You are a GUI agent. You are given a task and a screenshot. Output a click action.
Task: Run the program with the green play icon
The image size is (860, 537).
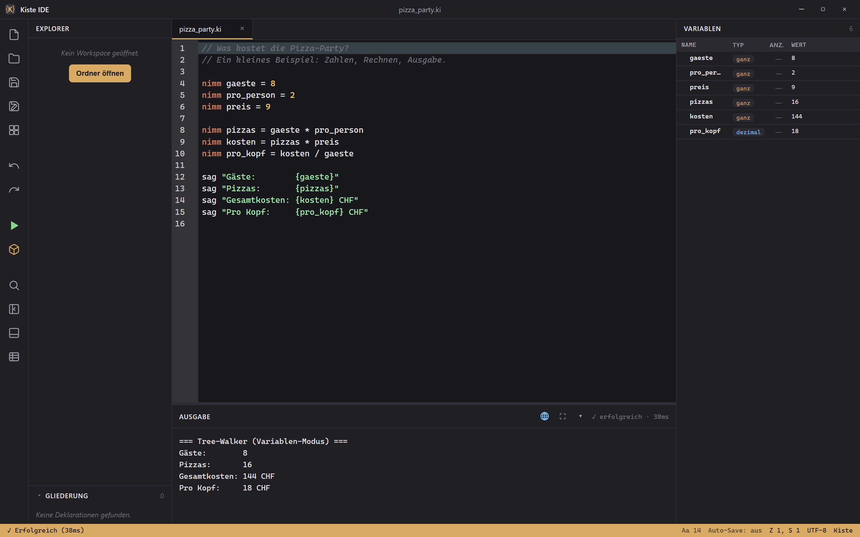pyautogui.click(x=14, y=226)
